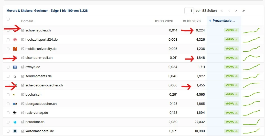The width and height of the screenshot is (265, 136).
Task: Click the page number input field
Action: click(189, 11)
